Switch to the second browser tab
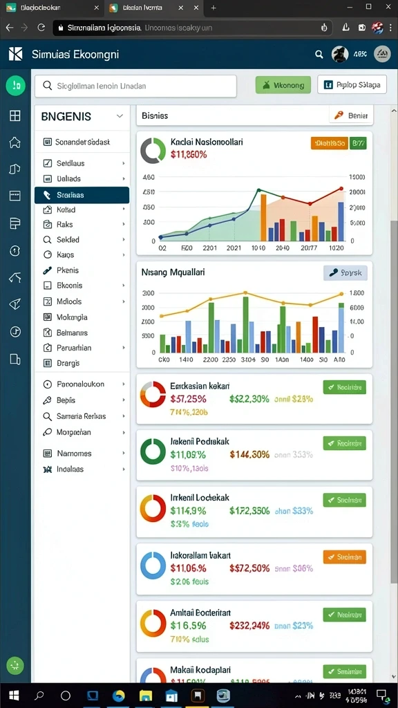The width and height of the screenshot is (398, 708). click(145, 8)
